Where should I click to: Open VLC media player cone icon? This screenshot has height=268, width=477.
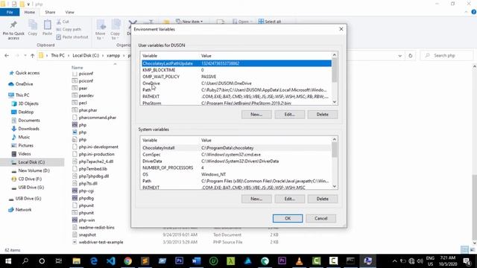pyautogui.click(x=300, y=261)
